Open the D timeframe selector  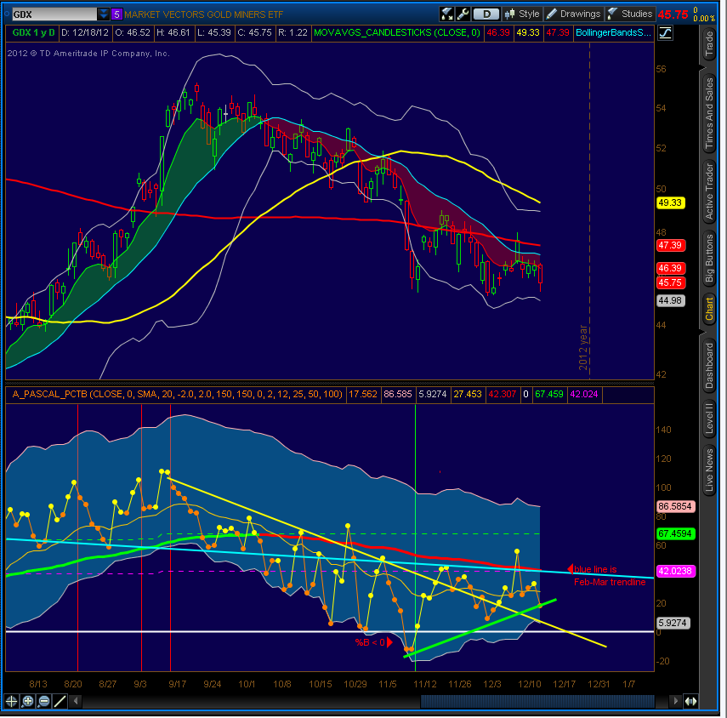pos(486,14)
